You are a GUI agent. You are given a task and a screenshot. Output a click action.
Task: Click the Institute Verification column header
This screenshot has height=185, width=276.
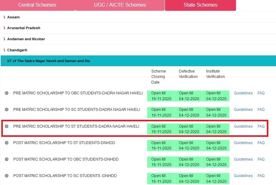point(215,74)
